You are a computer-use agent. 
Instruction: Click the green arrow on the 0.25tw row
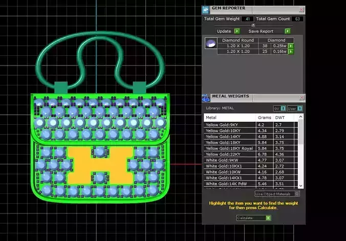click(x=291, y=46)
